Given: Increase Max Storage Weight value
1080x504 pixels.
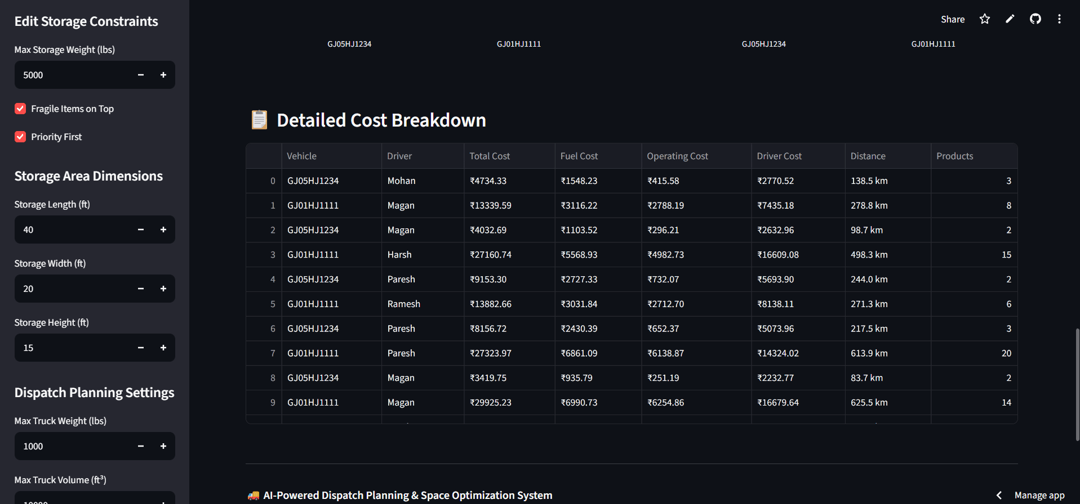Looking at the screenshot, I should pyautogui.click(x=163, y=75).
